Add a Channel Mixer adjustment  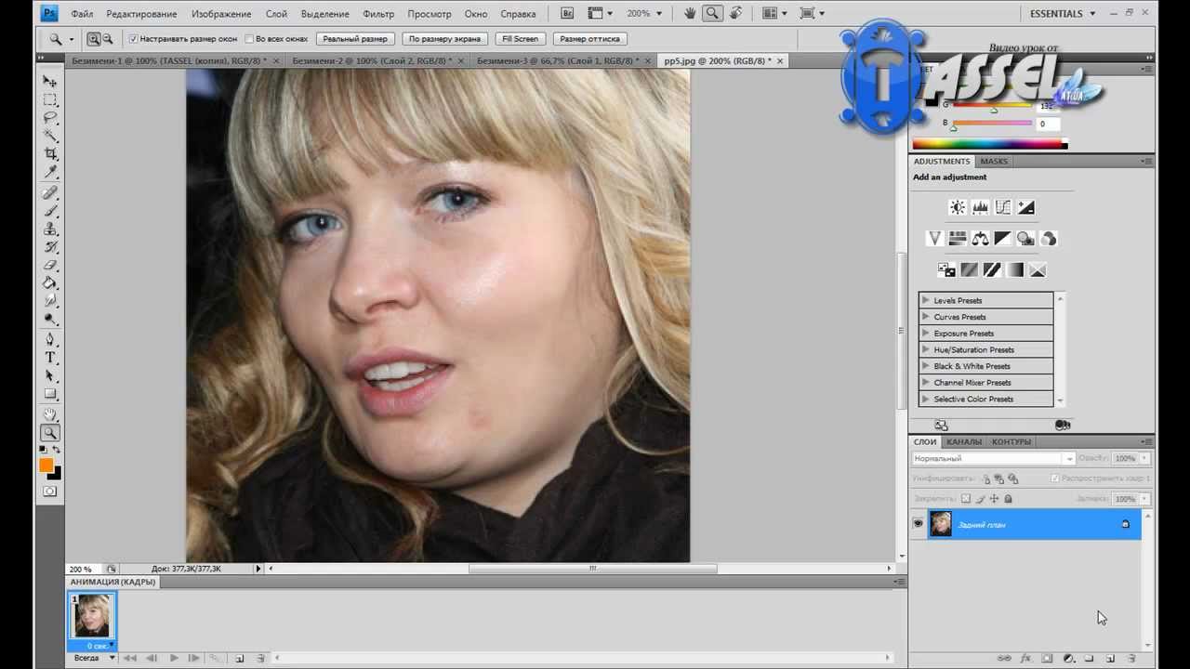[1049, 239]
